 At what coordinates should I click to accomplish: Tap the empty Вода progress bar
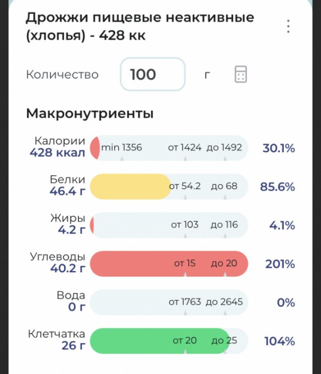(x=169, y=302)
